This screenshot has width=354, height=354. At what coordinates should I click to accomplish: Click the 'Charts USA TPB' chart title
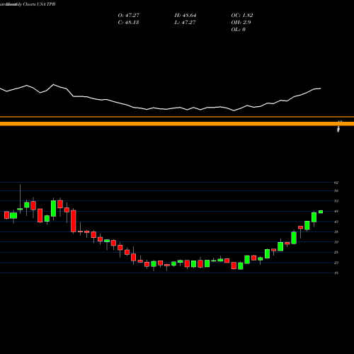coord(39,4)
